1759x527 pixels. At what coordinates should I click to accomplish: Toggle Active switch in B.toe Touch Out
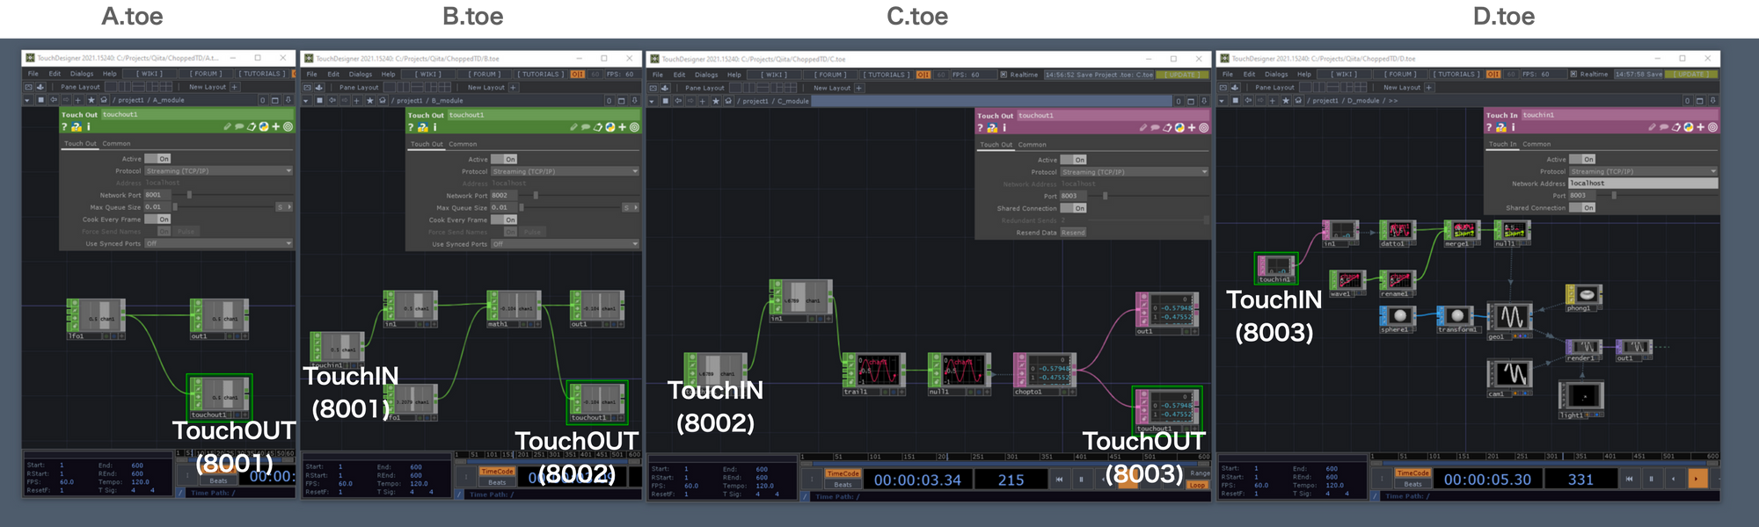click(504, 159)
